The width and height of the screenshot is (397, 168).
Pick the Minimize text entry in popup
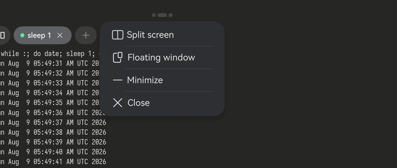[145, 80]
